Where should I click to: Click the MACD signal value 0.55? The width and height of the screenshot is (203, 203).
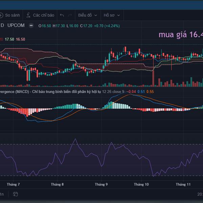pos(150,92)
